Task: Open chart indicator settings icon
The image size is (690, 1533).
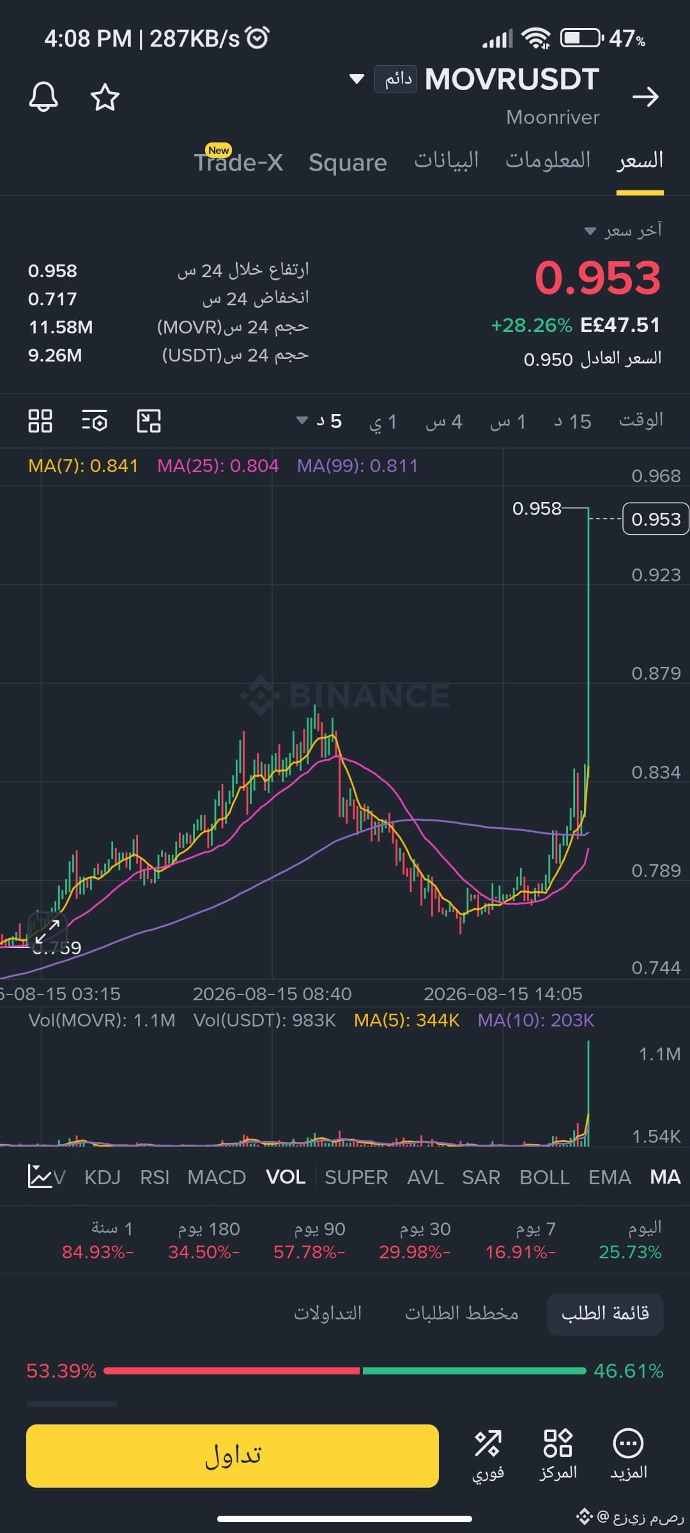Action: pos(95,422)
